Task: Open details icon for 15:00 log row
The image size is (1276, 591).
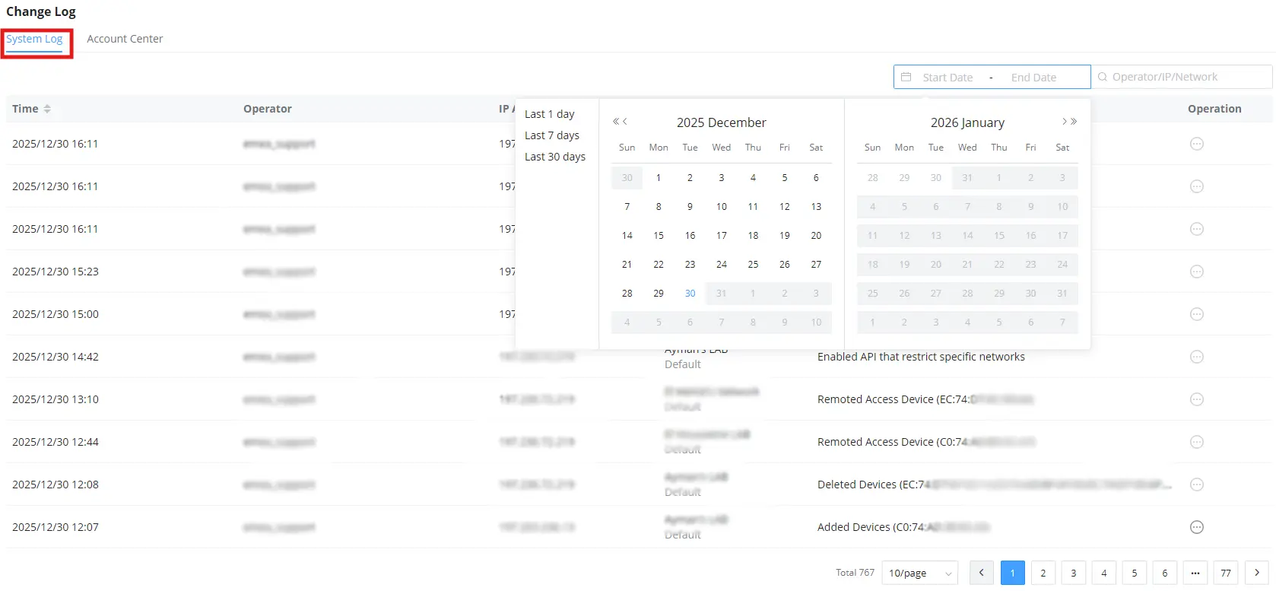Action: click(1196, 314)
